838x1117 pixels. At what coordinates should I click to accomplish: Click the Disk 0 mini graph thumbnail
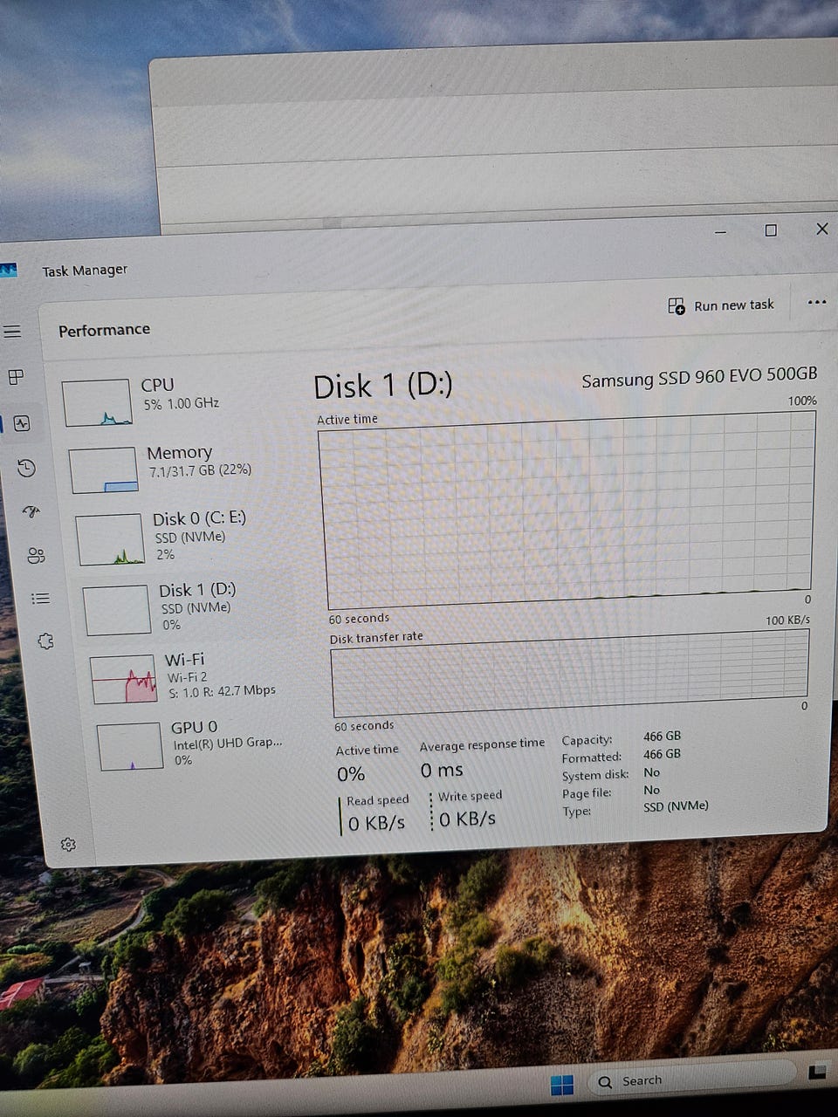pyautogui.click(x=110, y=539)
